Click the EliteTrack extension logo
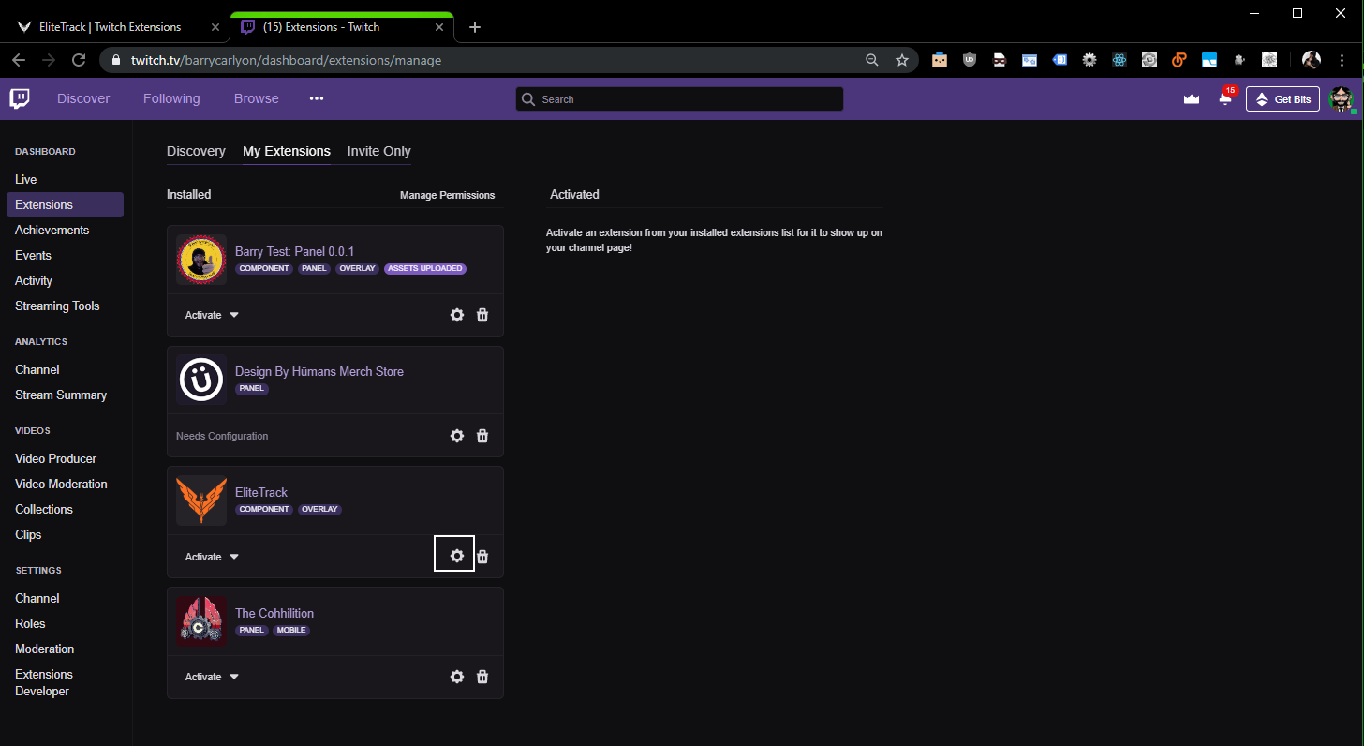The height and width of the screenshot is (746, 1364). point(201,500)
